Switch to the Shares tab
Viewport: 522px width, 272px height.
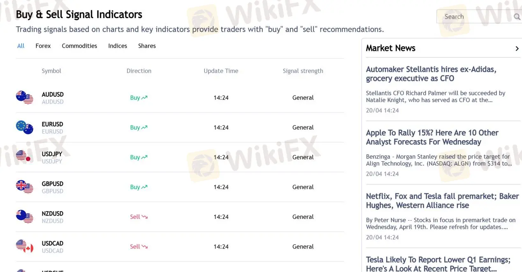click(147, 46)
